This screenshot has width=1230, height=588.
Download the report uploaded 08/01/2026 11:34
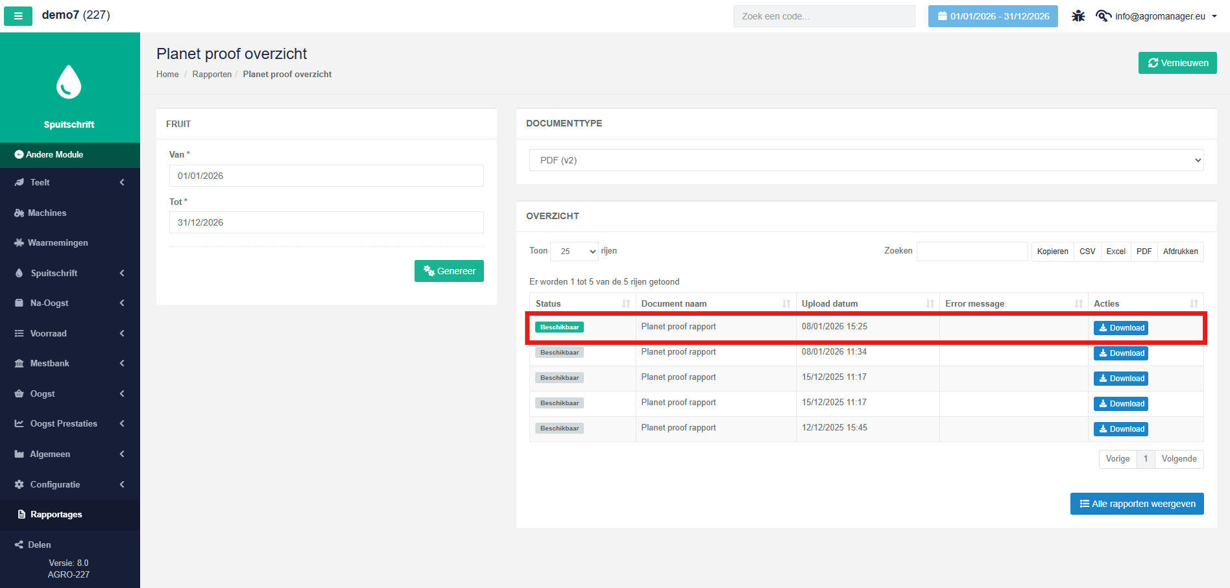point(1121,353)
